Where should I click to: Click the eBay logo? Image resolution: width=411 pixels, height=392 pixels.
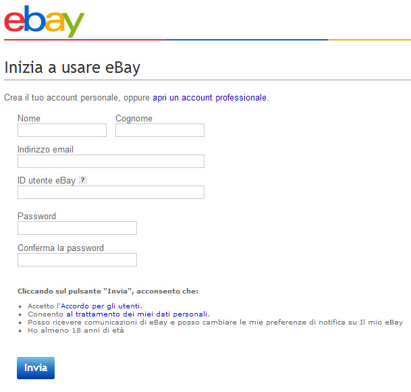click(x=44, y=22)
